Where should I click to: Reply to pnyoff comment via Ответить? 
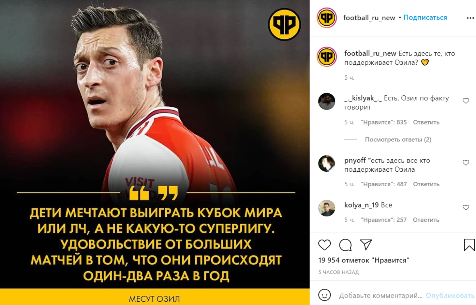click(x=426, y=184)
